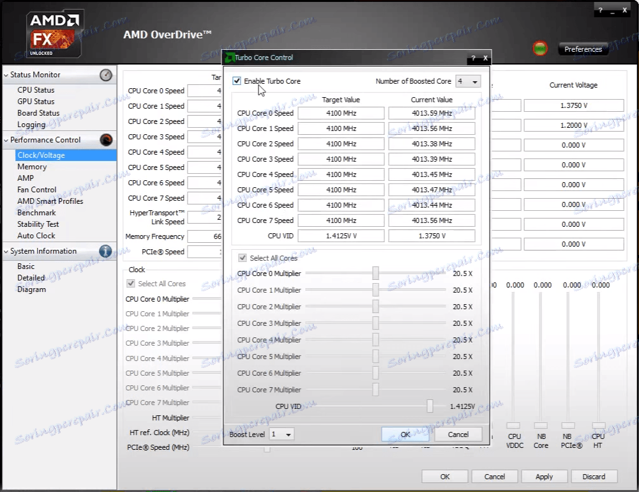Viewport: 639px width, 492px height.
Task: Click the 1.2000 V Current Voltage field
Action: click(x=574, y=125)
